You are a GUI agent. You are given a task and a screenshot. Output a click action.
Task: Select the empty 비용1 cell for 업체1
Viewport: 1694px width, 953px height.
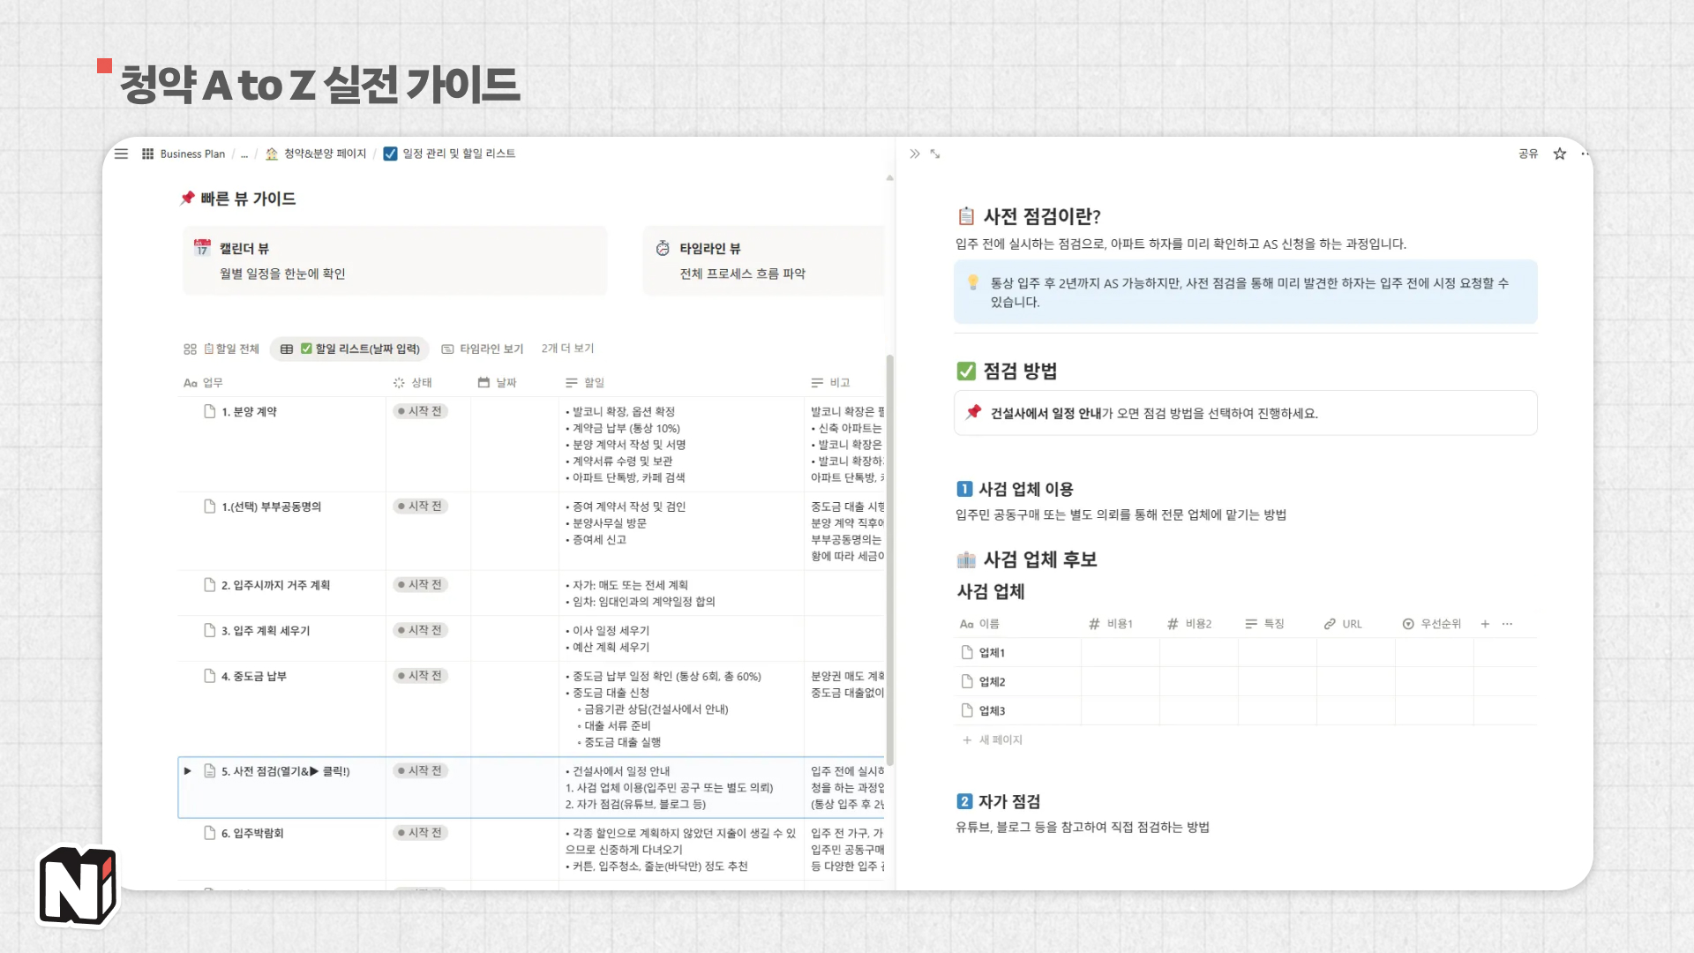(x=1120, y=652)
